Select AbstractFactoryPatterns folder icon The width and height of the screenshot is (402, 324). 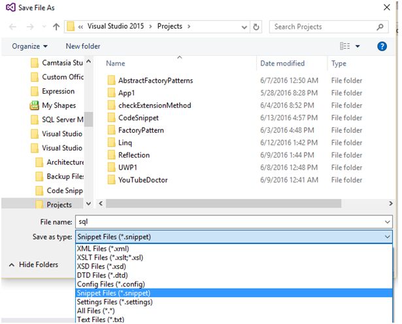[111, 81]
